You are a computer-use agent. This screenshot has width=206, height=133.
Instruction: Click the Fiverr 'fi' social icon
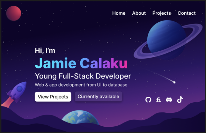point(159,99)
